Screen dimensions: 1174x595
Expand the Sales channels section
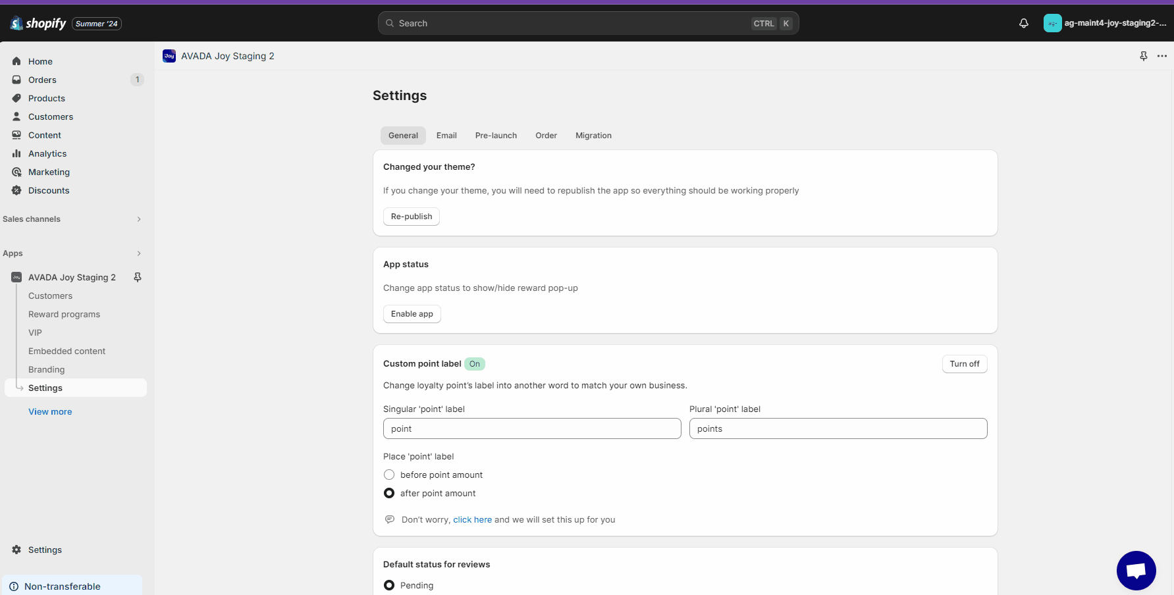pos(138,219)
